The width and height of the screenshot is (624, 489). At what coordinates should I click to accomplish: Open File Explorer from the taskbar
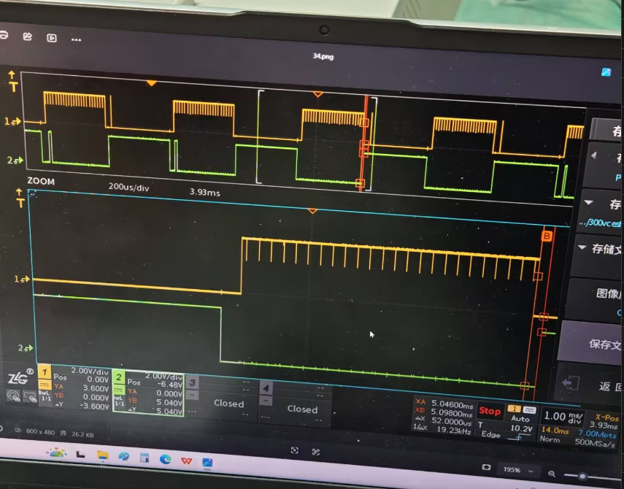103,455
